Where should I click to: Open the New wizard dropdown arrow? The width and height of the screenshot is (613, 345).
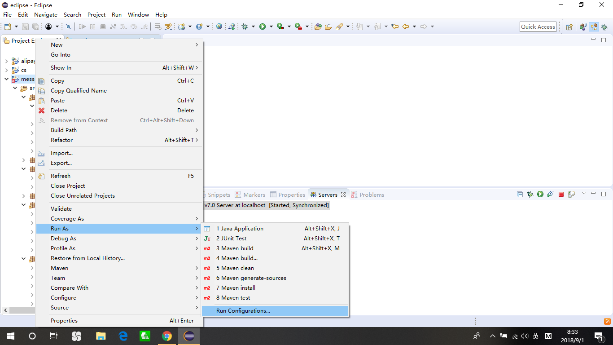pos(16,27)
